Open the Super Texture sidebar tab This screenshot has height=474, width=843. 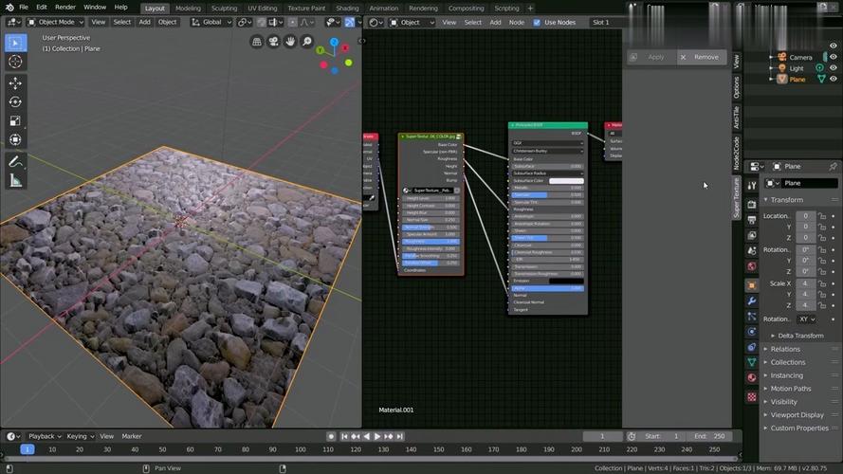pyautogui.click(x=737, y=199)
